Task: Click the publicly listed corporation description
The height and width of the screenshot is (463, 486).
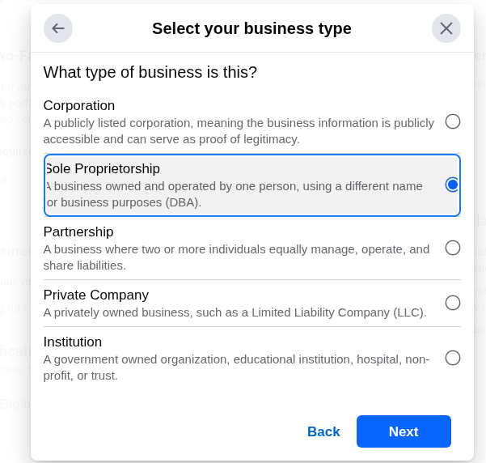Action: [x=239, y=131]
